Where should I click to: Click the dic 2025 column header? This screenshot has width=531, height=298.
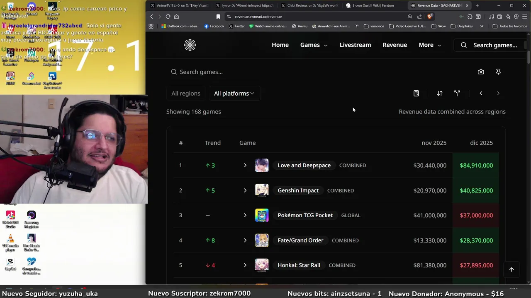coord(481,143)
